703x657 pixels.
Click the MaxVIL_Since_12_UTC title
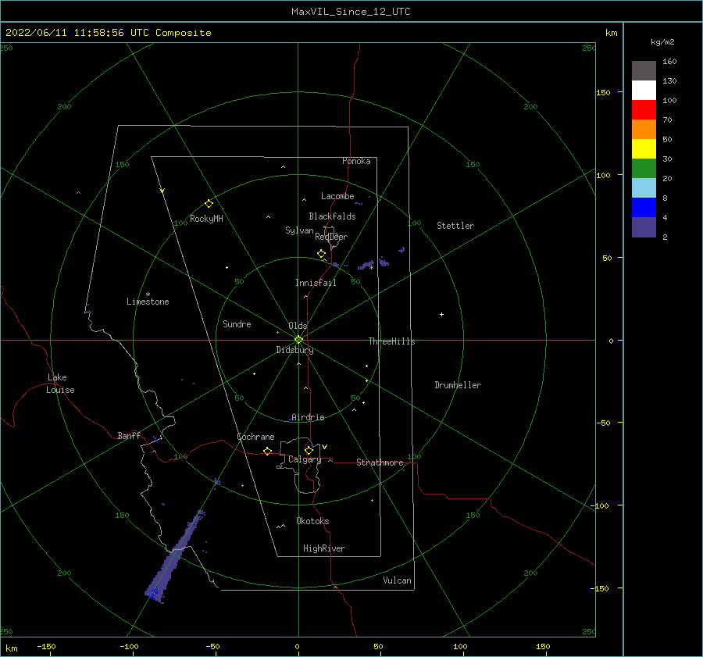[x=351, y=12]
